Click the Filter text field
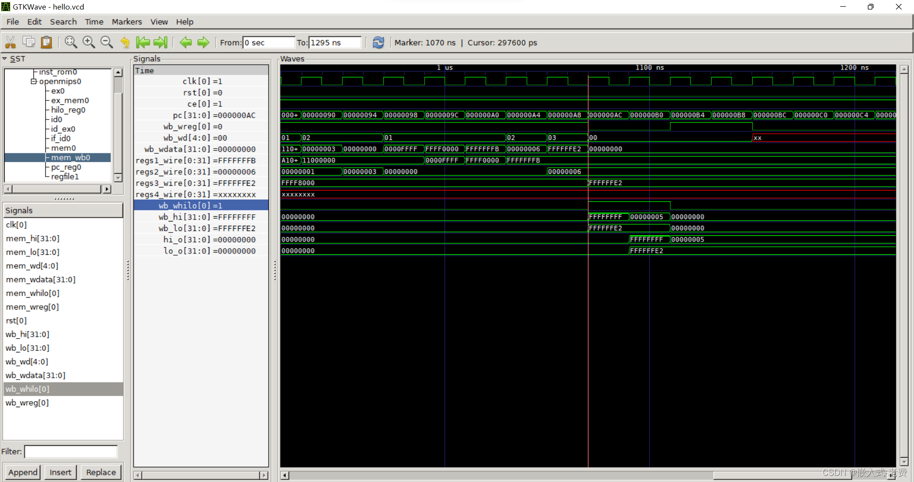 pos(71,452)
